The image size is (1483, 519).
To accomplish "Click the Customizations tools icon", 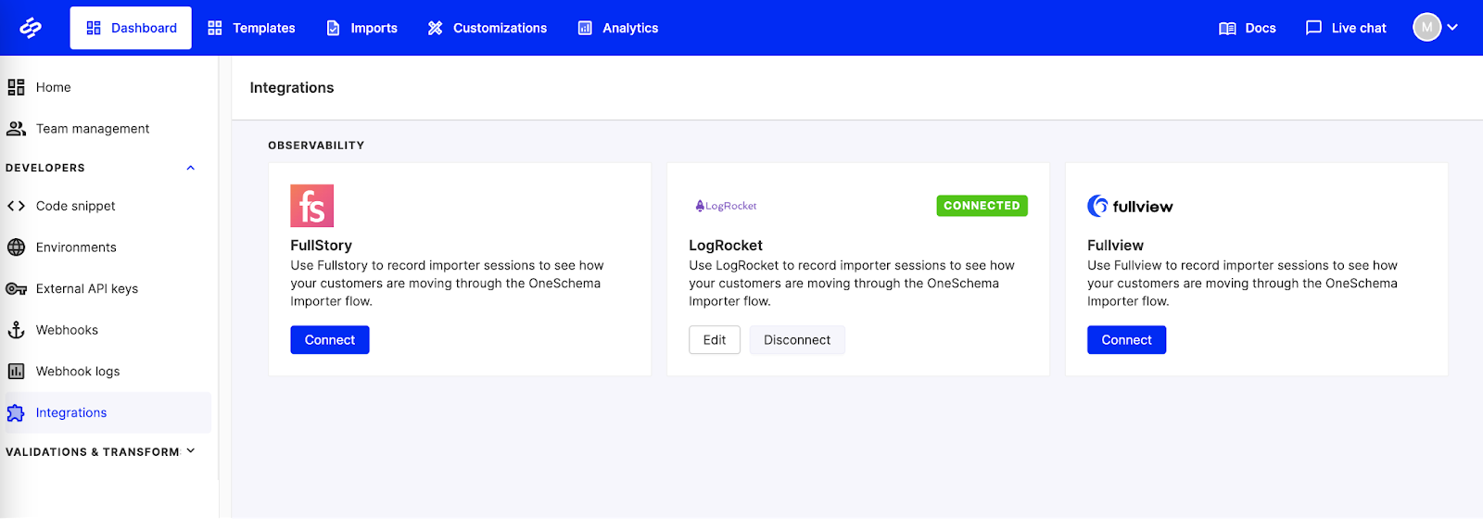I will pos(435,28).
